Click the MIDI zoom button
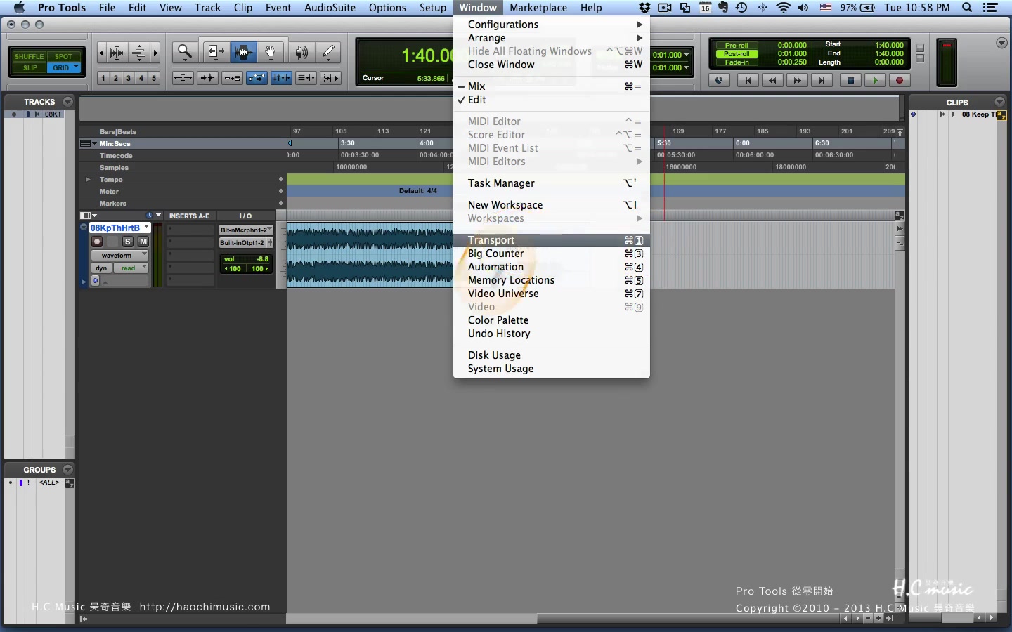The height and width of the screenshot is (632, 1012). click(x=139, y=53)
